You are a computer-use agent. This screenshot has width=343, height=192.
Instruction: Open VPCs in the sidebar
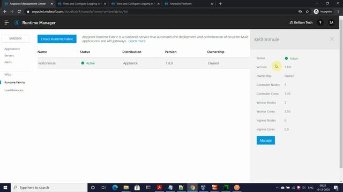(x=8, y=75)
